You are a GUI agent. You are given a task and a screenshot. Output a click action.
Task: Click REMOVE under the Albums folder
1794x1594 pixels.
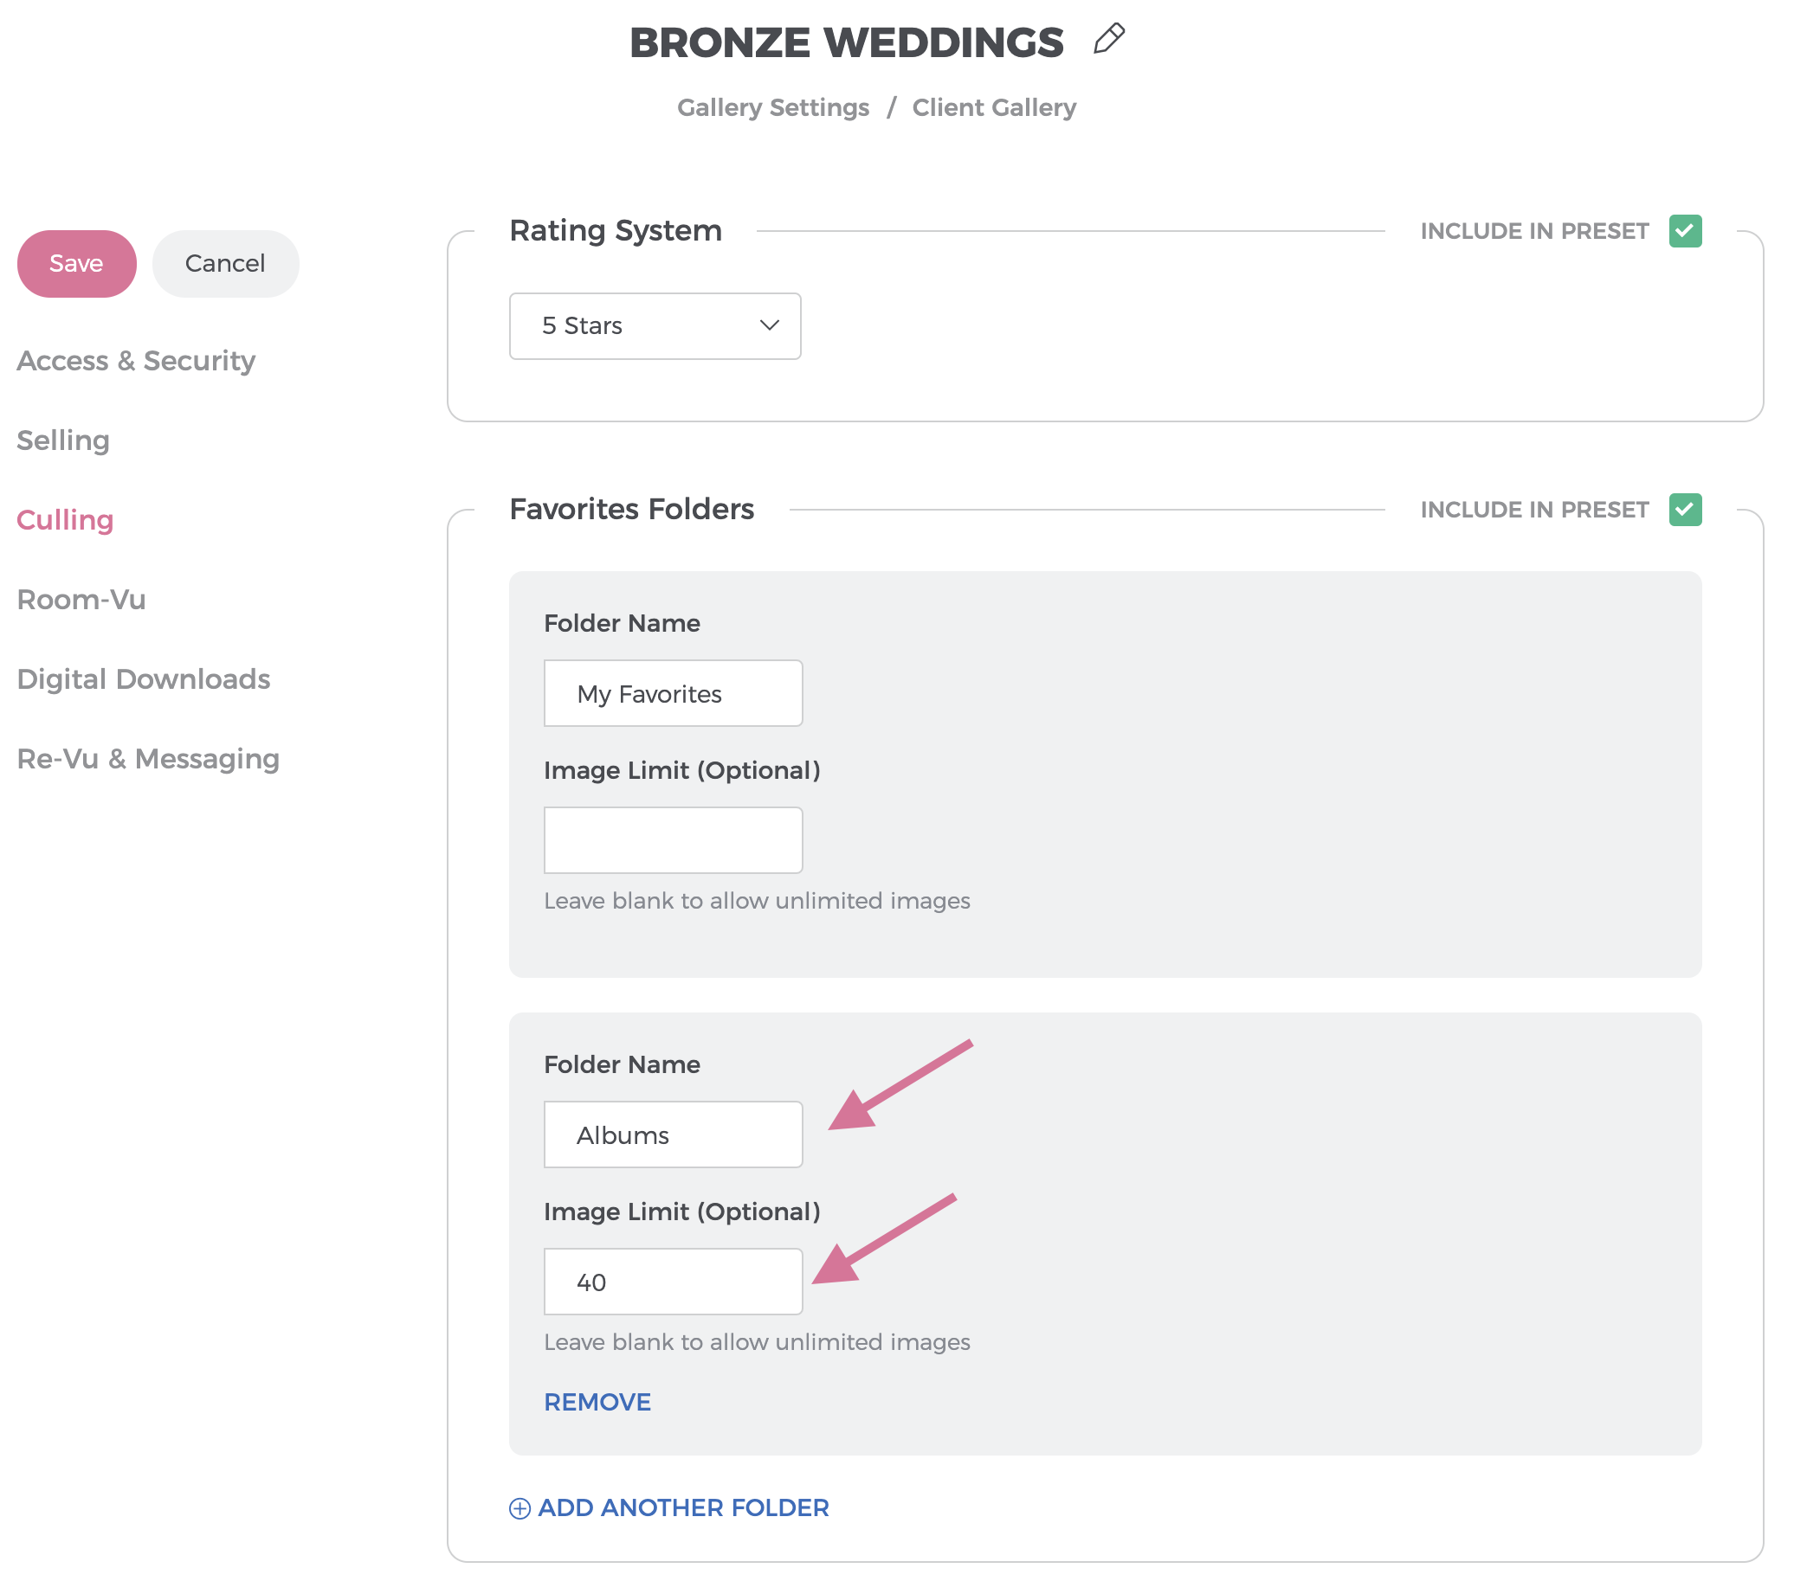(x=597, y=1402)
